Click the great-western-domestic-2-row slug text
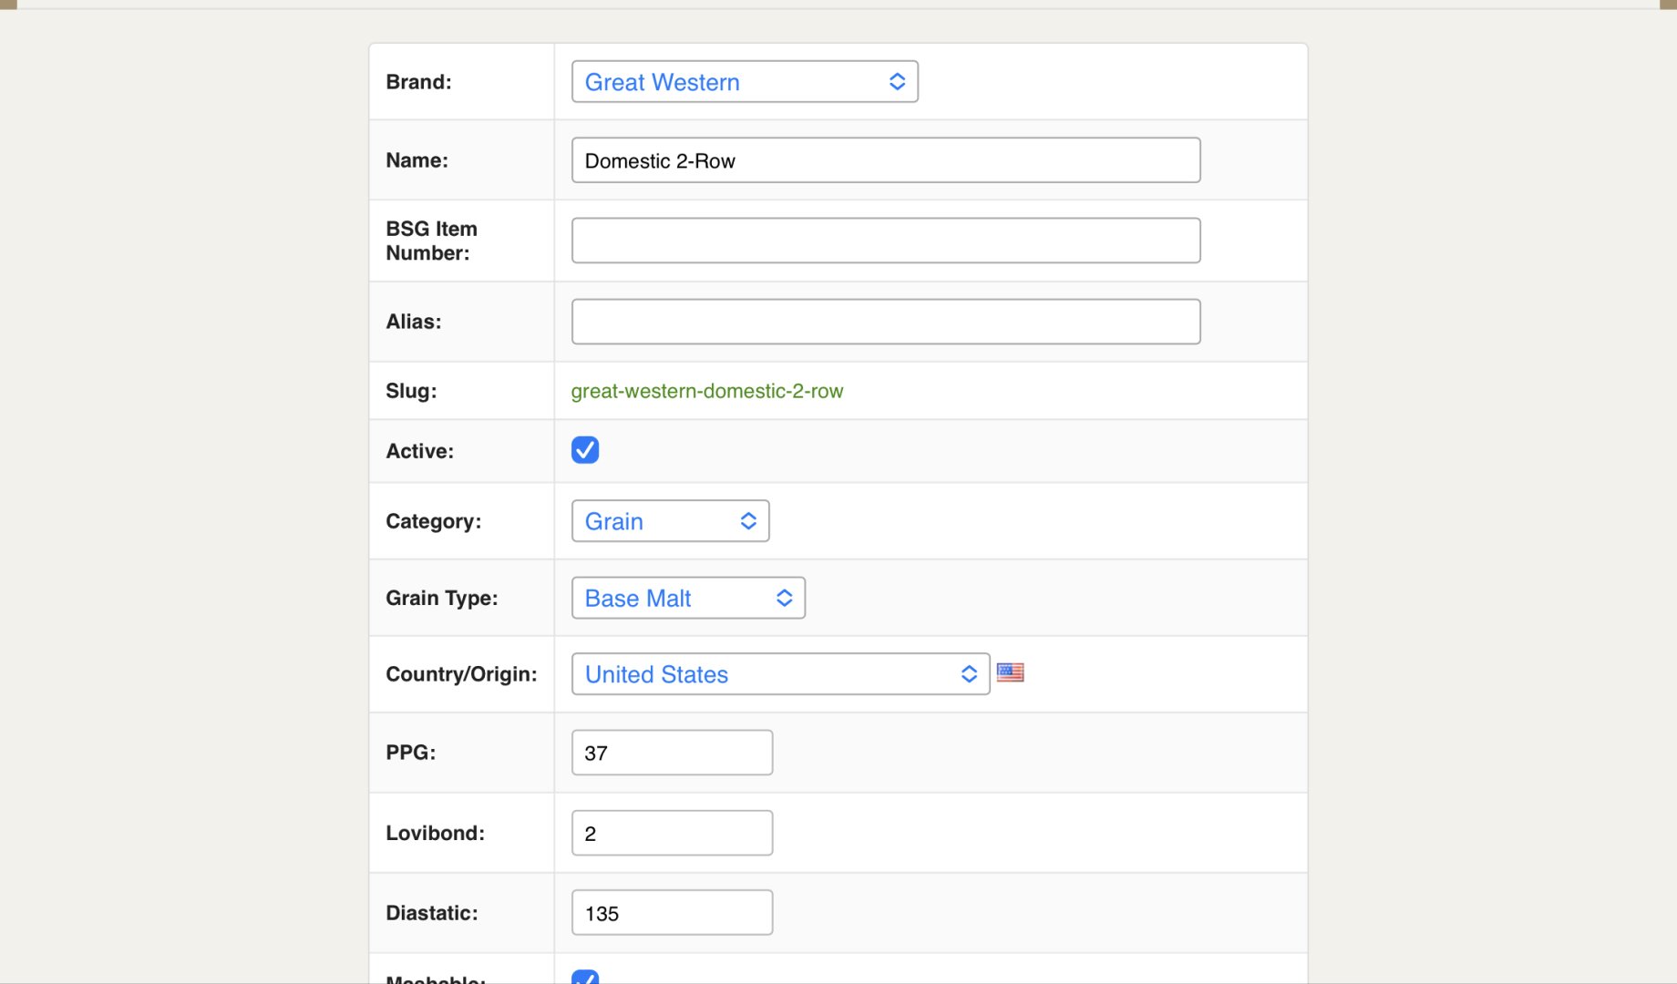The image size is (1677, 984). [706, 391]
